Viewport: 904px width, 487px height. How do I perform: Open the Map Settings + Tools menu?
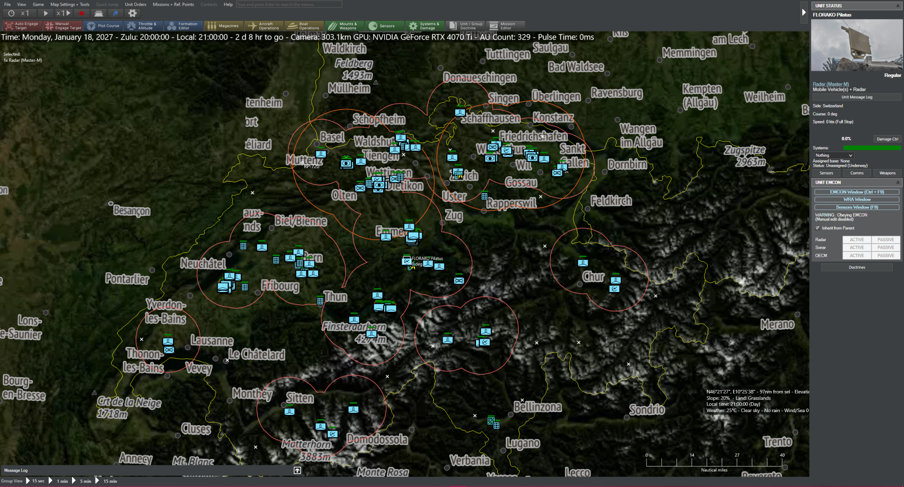[x=70, y=5]
